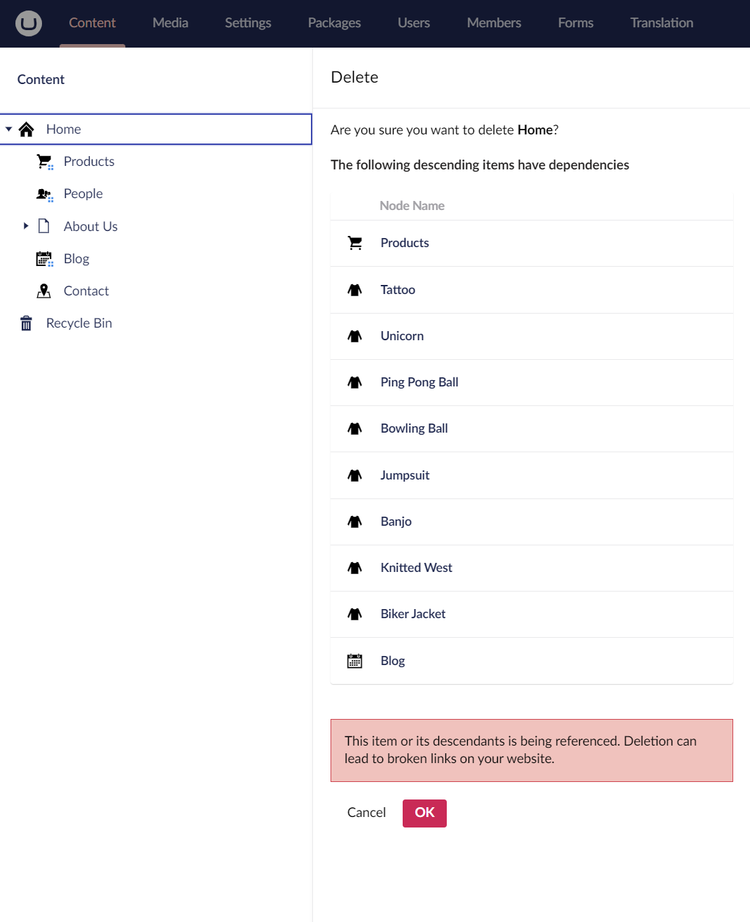The height and width of the screenshot is (922, 750).
Task: Click the sweater icon beside Biker Jacket
Action: 355,614
